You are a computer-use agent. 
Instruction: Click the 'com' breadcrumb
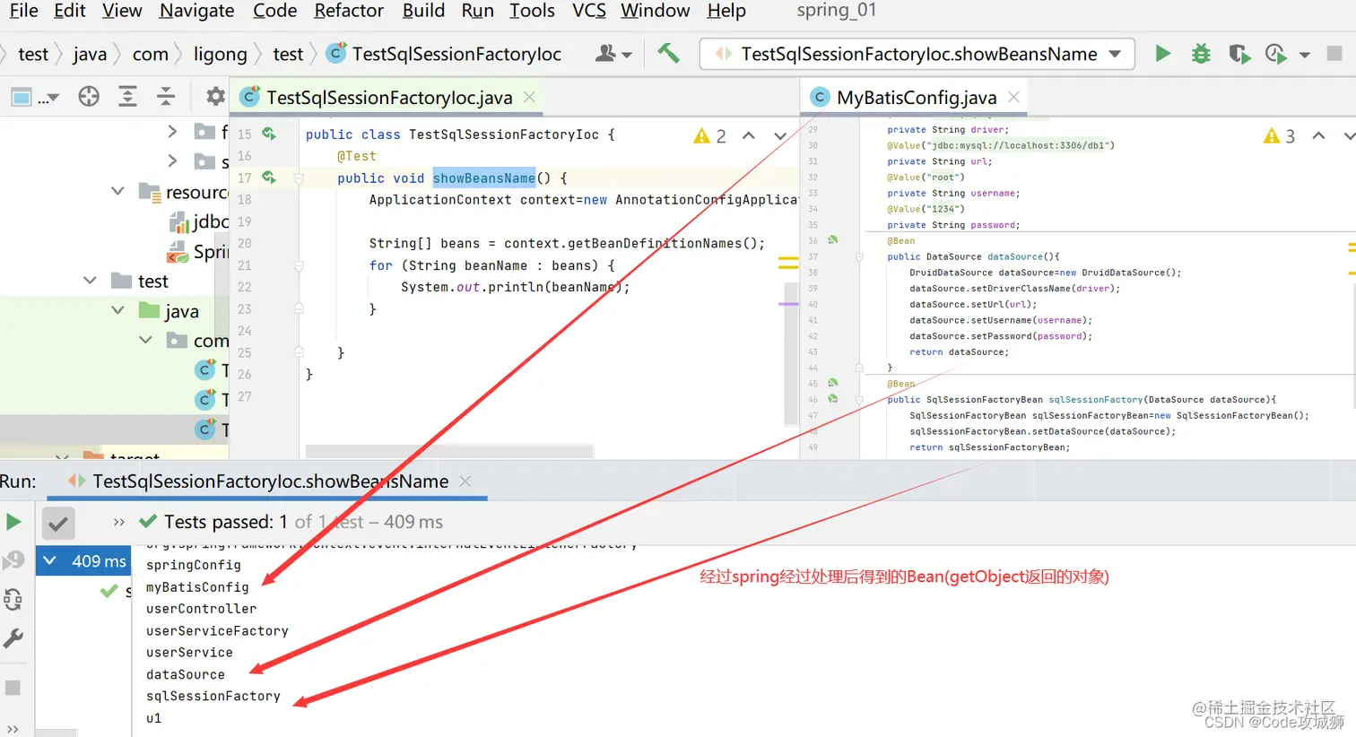click(x=150, y=54)
